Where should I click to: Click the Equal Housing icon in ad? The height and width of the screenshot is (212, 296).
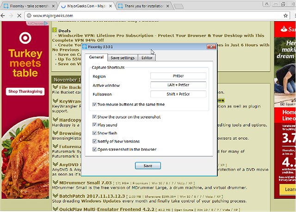[x=283, y=104]
